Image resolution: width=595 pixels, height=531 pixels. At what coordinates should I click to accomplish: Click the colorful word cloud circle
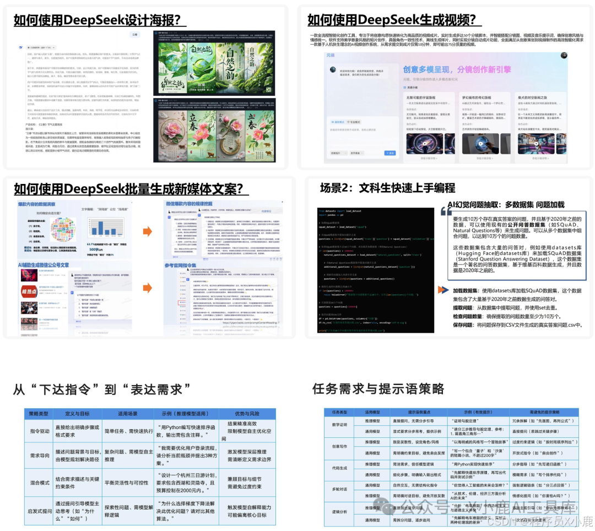(63, 230)
